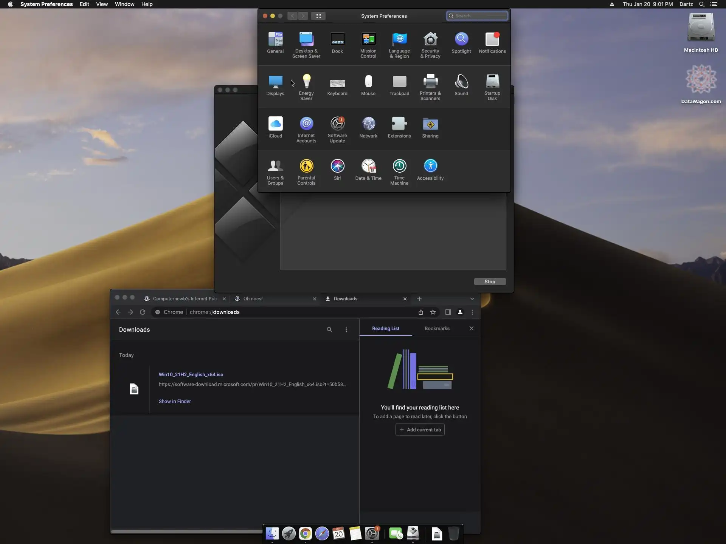
Task: Click the Stop button
Action: click(490, 282)
